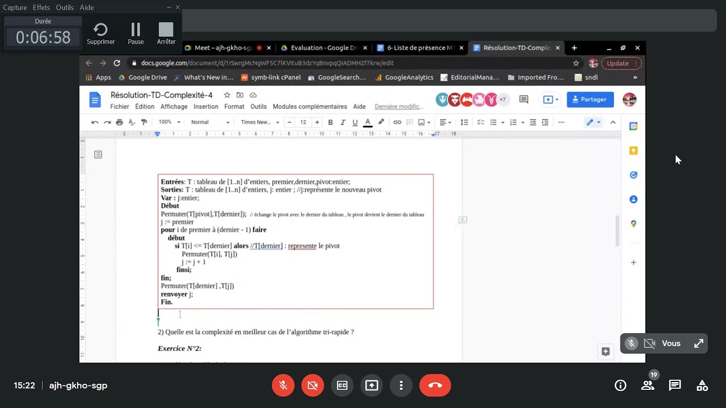Star the Résolution-TD-Complexité-4 document

[x=227, y=95]
